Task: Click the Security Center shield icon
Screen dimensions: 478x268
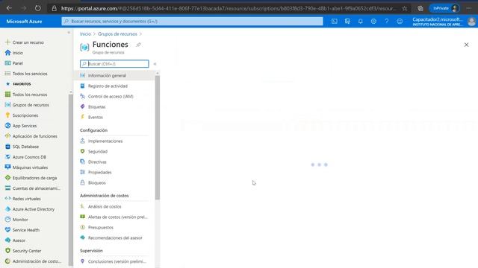Action: click(x=7, y=251)
